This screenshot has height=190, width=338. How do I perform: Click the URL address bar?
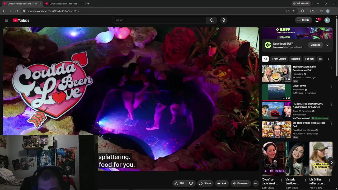click(155, 11)
